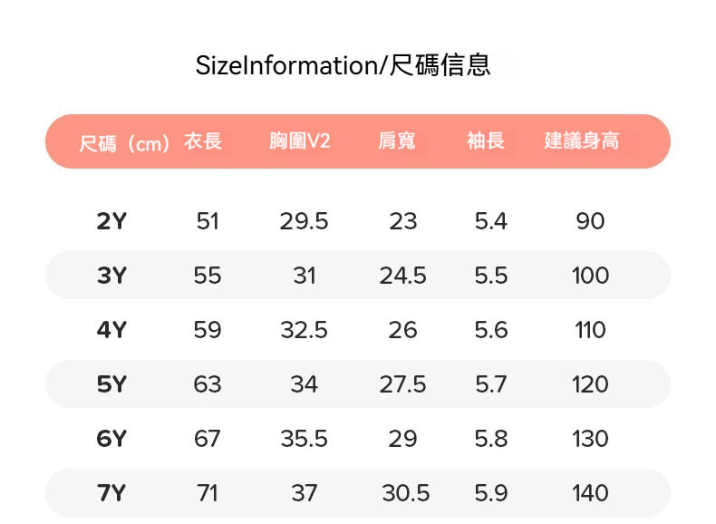The image size is (716, 524).
Task: Click the 29.5 chest value for 2Y
Action: tap(304, 221)
